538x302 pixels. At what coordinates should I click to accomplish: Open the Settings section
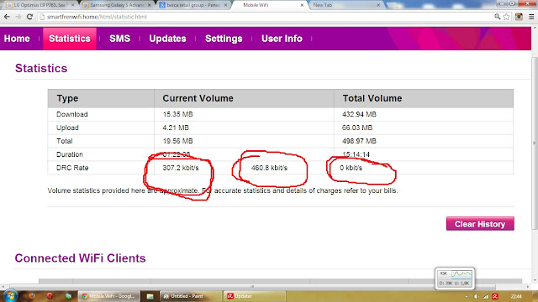[224, 39]
